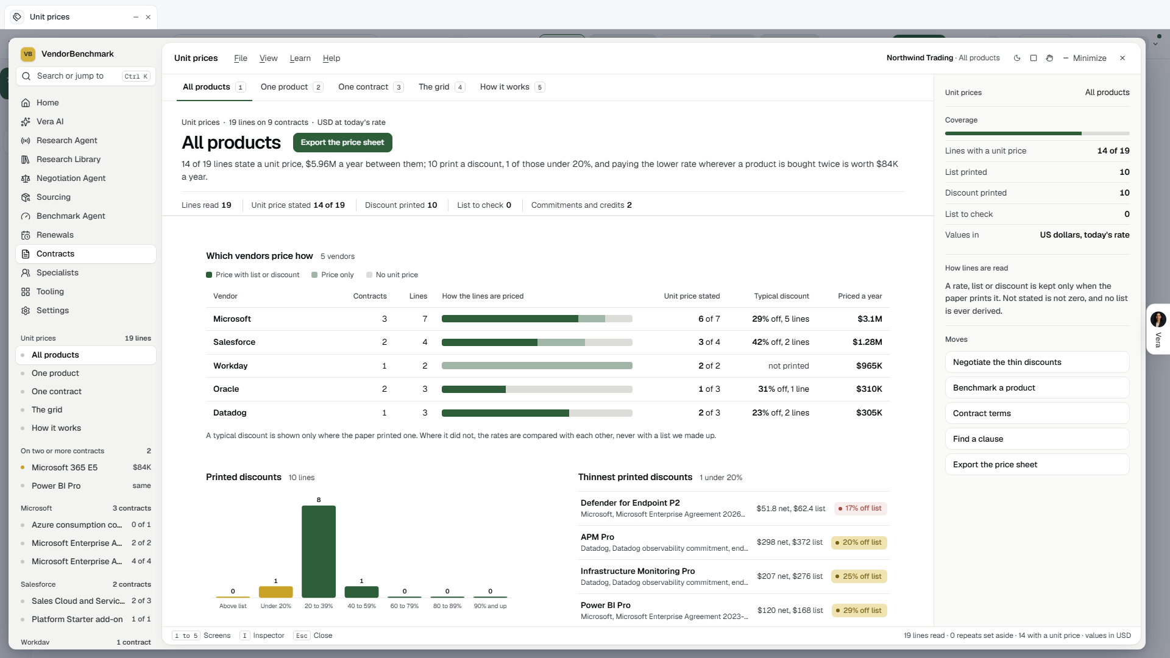1170x658 pixels.
Task: Switch to the One contract tab
Action: (x=370, y=87)
